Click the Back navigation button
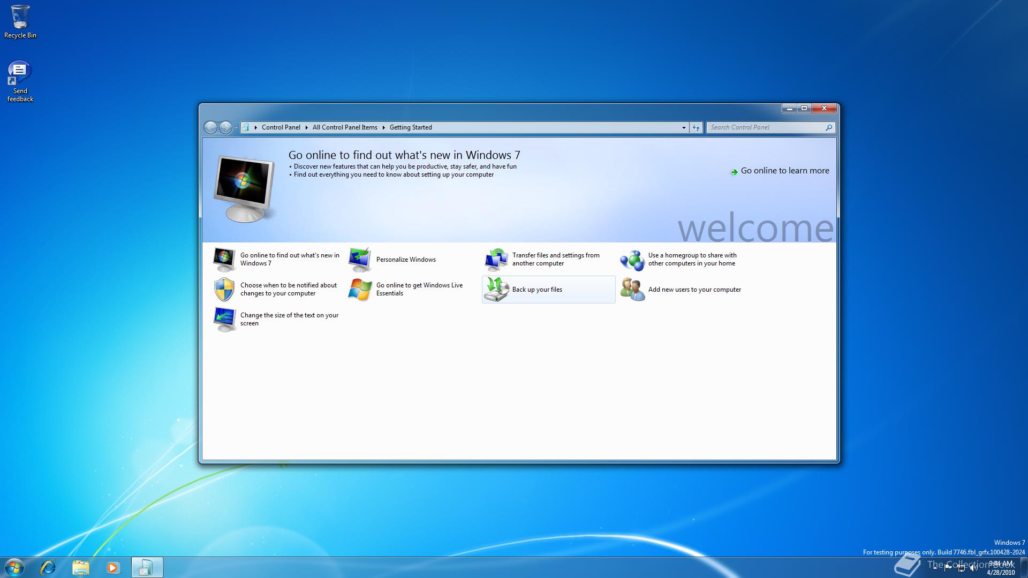The width and height of the screenshot is (1028, 578). (211, 127)
